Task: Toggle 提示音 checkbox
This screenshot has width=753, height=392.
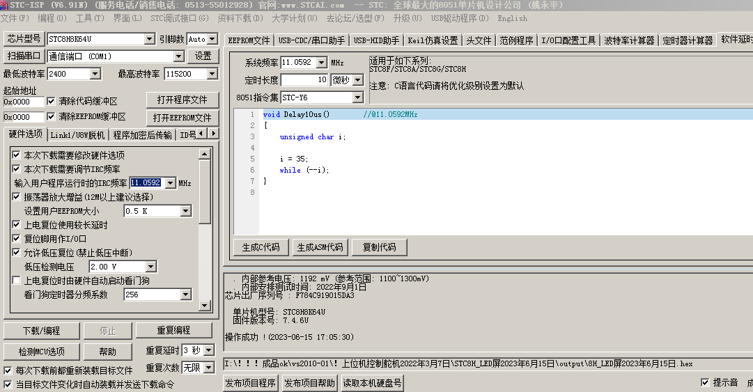Action: 705,382
